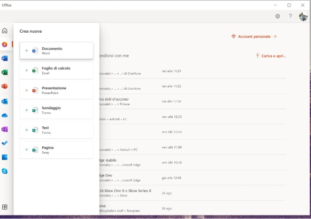Open the 'dati d'accesso' file row

192,101
